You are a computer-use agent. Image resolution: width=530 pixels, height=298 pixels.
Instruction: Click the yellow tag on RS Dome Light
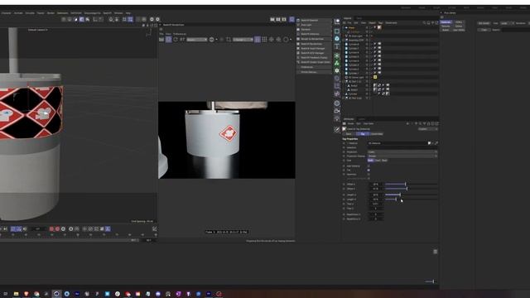coord(375,77)
